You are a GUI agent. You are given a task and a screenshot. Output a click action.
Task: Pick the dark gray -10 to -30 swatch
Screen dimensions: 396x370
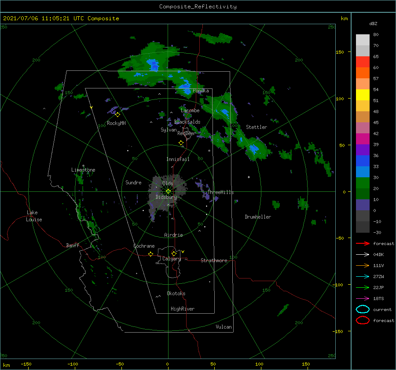[x=363, y=227]
